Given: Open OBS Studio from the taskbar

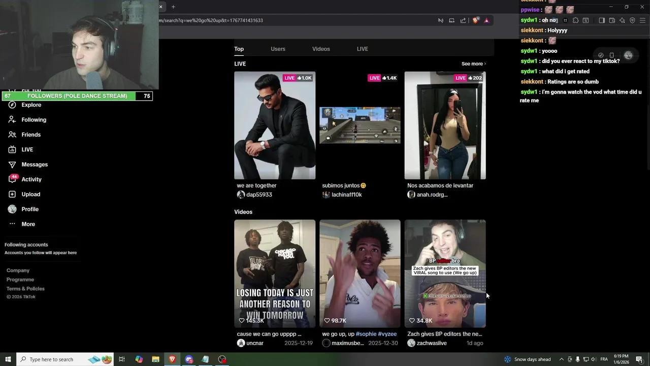Looking at the screenshot, I should pyautogui.click(x=222, y=359).
